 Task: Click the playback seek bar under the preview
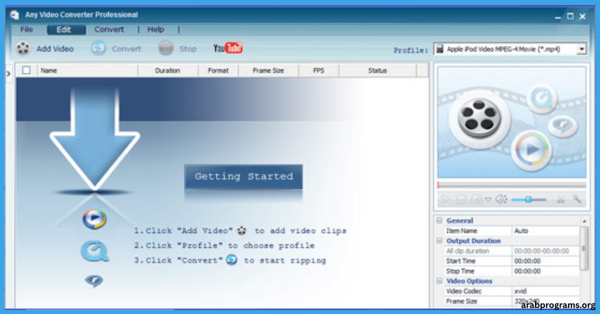(511, 185)
